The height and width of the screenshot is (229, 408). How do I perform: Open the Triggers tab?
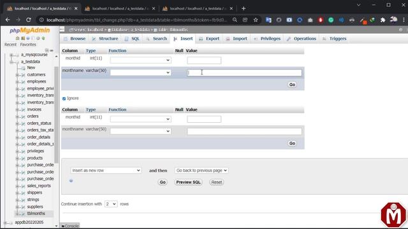334,38
